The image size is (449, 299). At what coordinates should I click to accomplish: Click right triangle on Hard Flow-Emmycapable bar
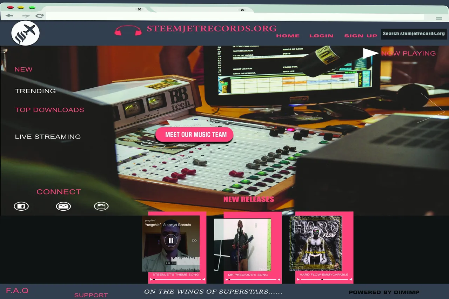[x=350, y=279]
